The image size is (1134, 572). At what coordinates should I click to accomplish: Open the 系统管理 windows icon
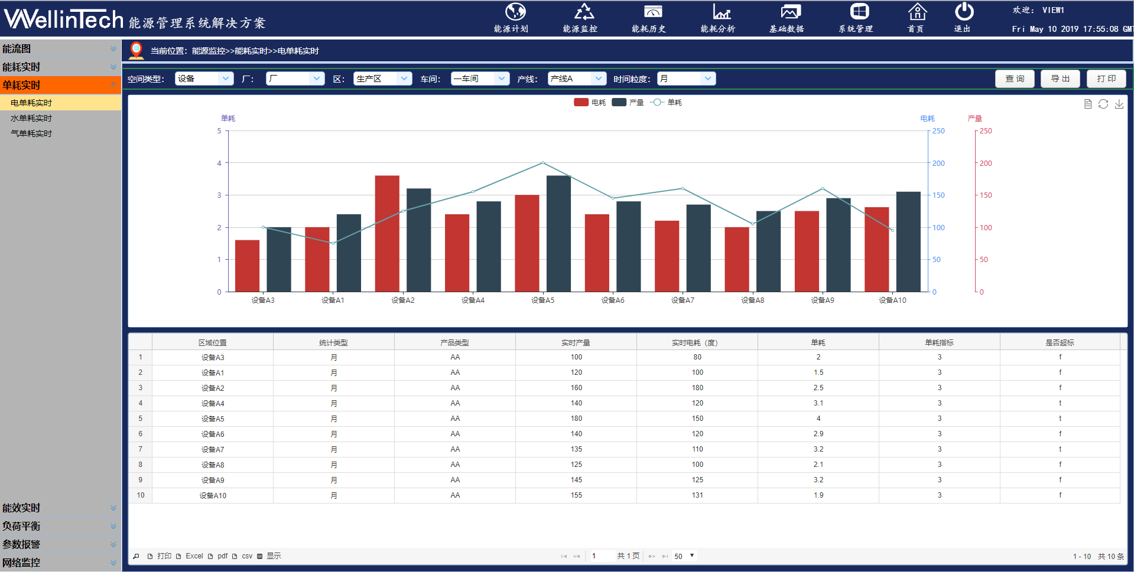pos(859,12)
